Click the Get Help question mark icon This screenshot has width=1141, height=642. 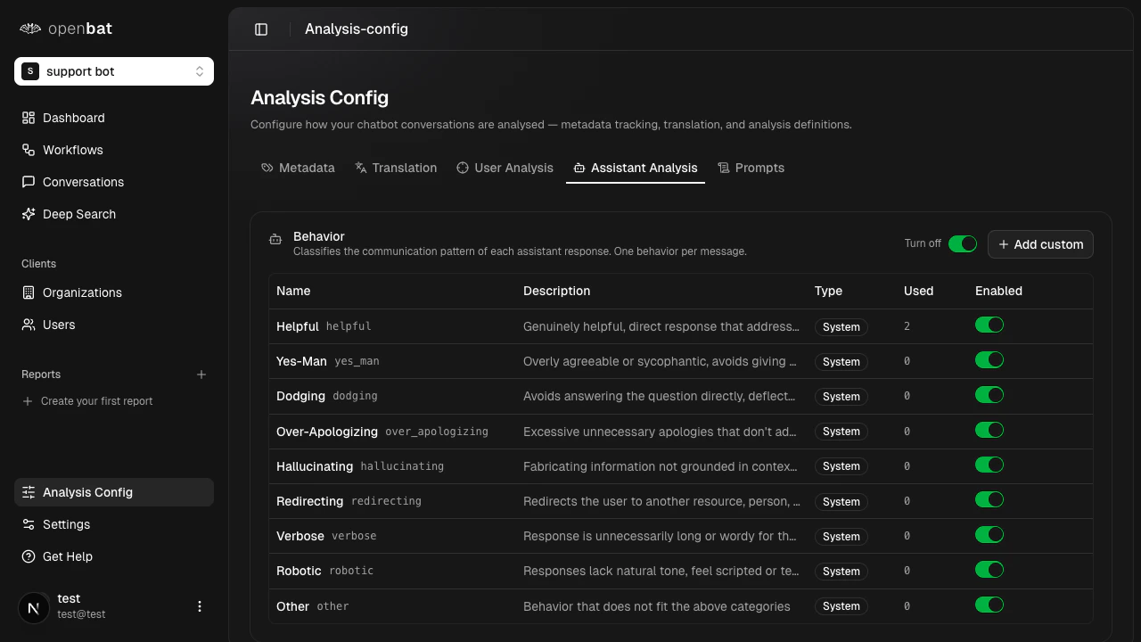[x=28, y=556]
